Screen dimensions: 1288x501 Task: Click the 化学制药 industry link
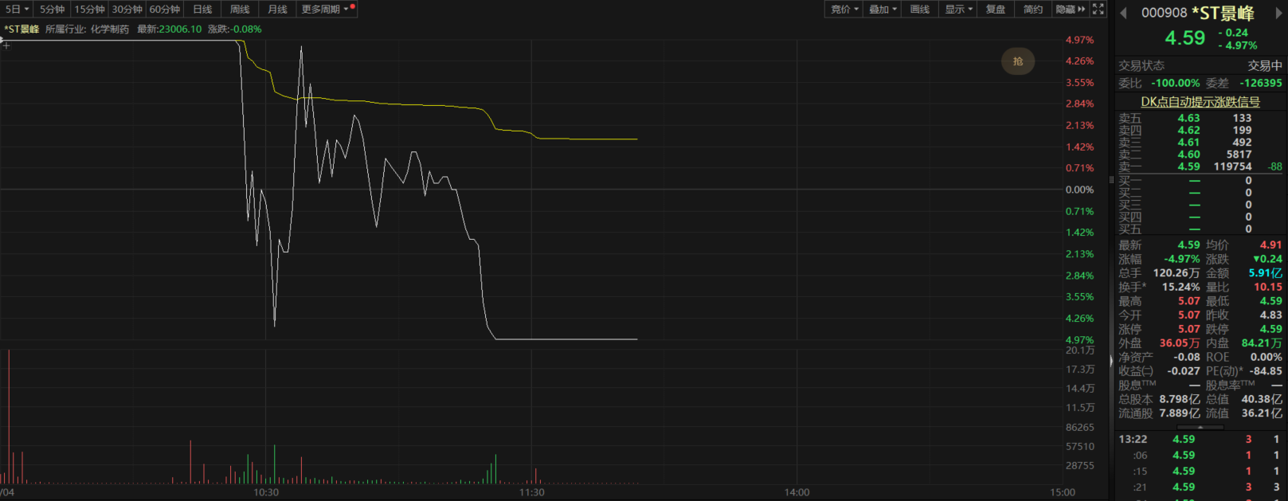click(109, 29)
